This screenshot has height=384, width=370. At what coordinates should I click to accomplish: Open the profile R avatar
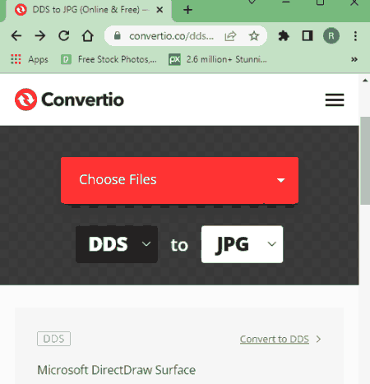[331, 36]
